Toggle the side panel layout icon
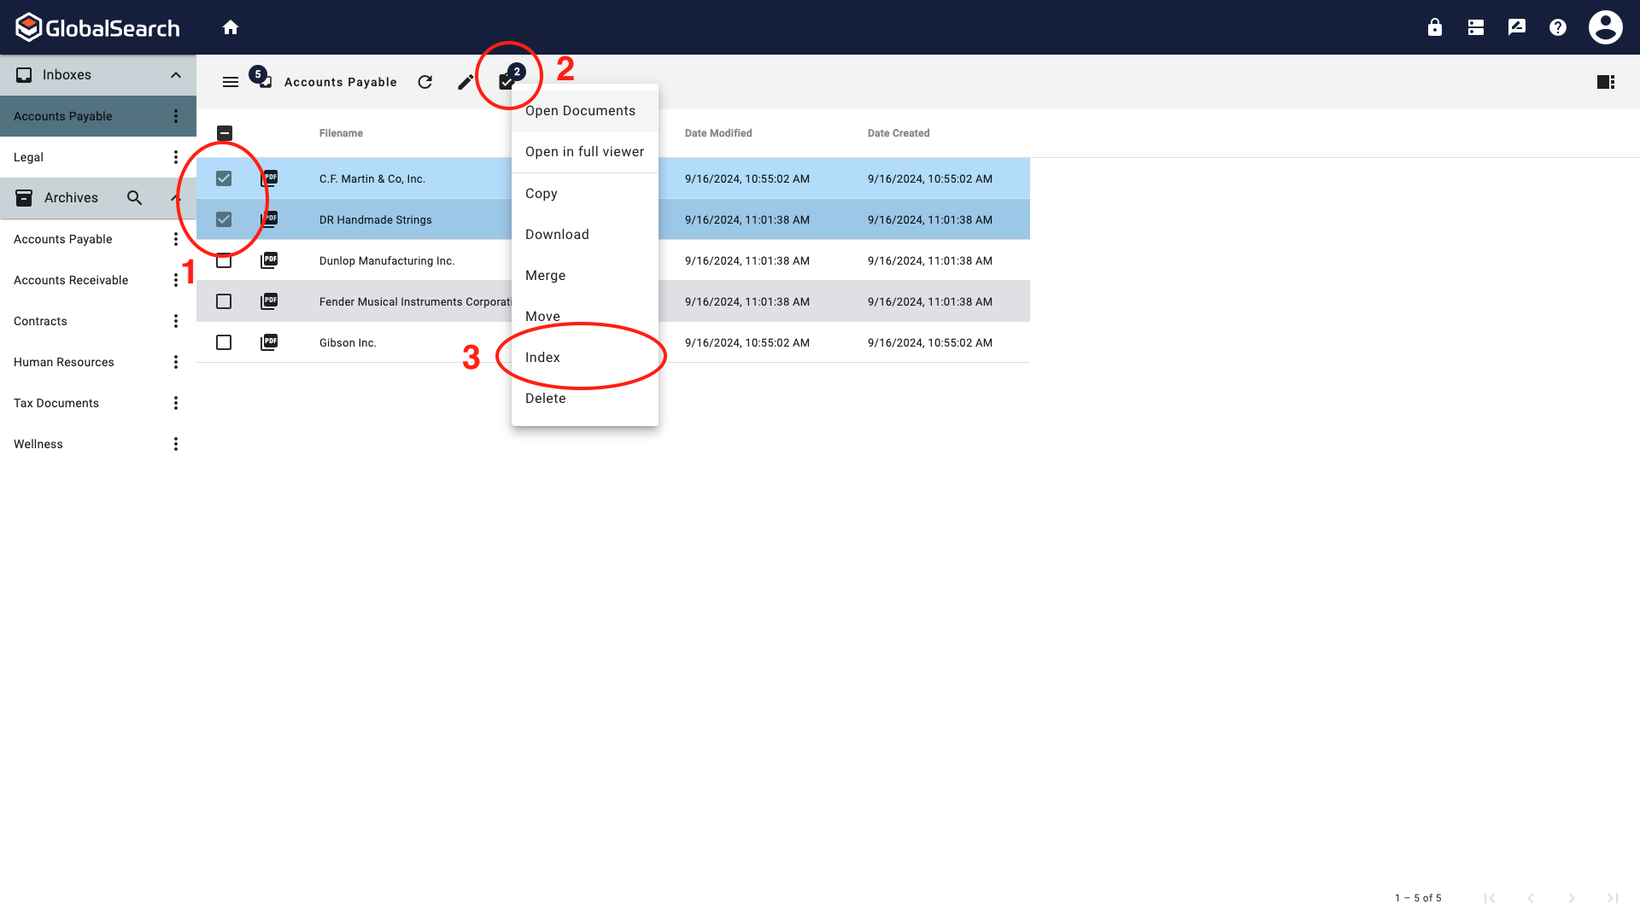The image size is (1640, 922). point(1606,82)
